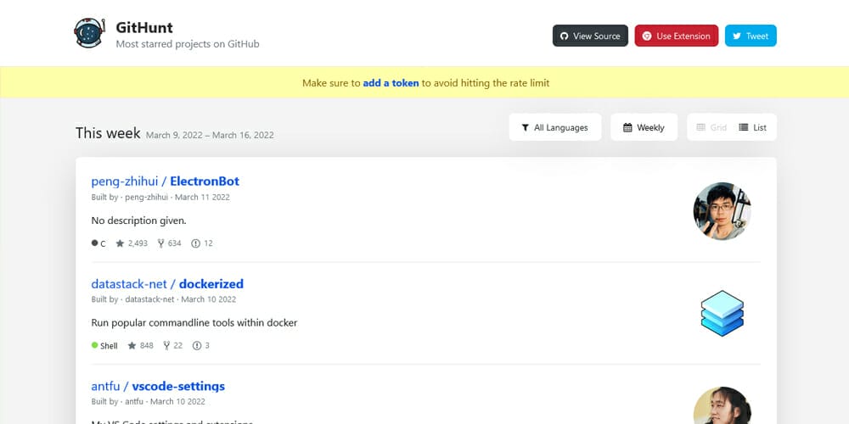Open the vscode-settings repository link

point(178,386)
